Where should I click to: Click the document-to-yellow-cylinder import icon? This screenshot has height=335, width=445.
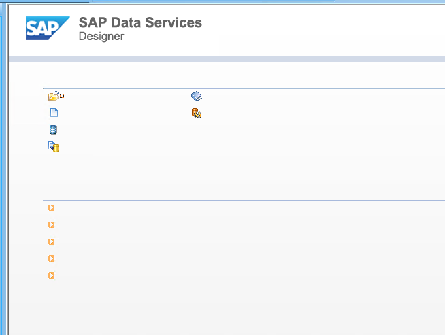point(54,147)
